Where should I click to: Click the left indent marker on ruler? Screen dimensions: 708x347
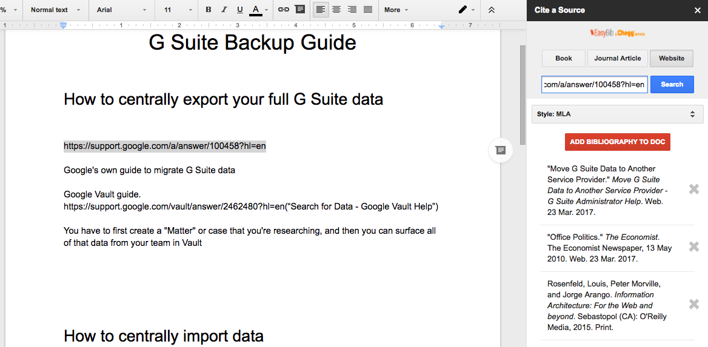(x=64, y=26)
